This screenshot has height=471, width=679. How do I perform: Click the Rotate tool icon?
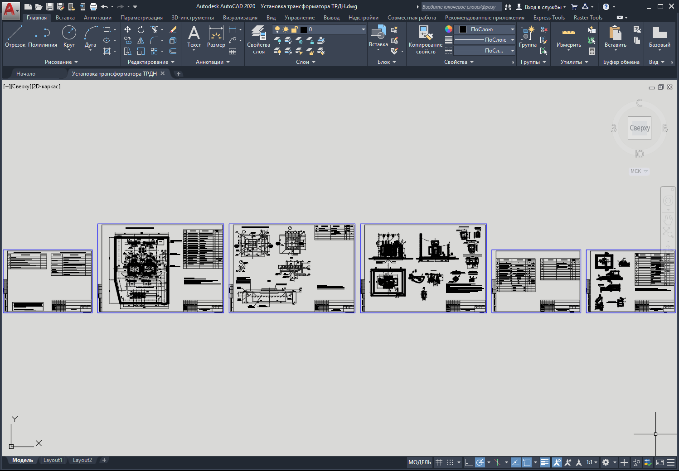(x=141, y=29)
